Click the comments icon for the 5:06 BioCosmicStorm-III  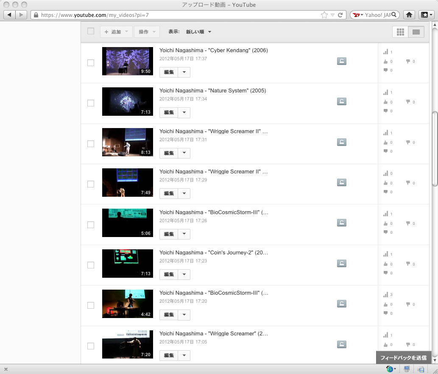[x=385, y=232]
